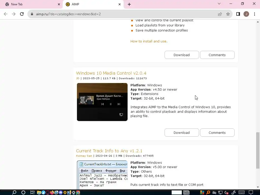Click the text 'Save multiple connection profiles'

click(x=162, y=30)
